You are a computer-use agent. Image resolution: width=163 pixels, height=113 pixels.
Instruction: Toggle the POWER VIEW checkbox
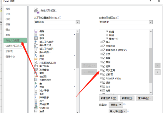pos(104,78)
